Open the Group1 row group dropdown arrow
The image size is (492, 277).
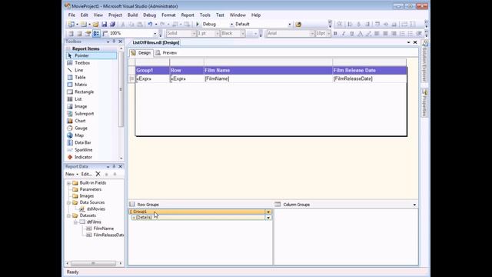click(268, 212)
